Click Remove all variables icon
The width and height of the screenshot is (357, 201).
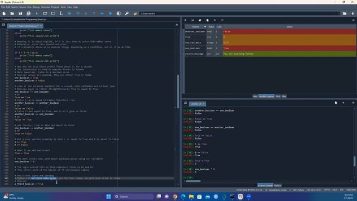click(208, 20)
